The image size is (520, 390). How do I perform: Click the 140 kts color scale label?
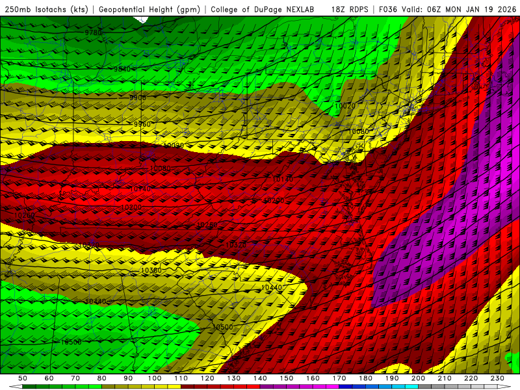pos(260,378)
